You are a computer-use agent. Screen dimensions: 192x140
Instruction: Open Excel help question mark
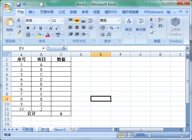pyautogui.click(x=169, y=12)
